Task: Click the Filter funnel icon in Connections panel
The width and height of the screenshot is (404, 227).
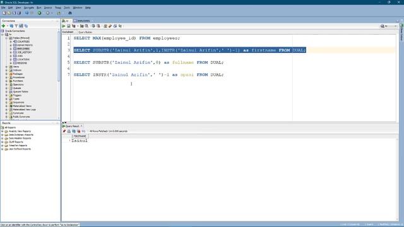Action: [x=16, y=26]
